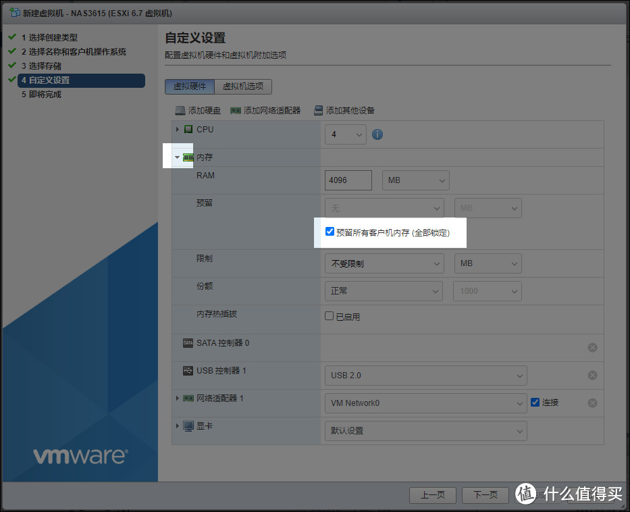Remove SATA controller 0 with X icon
The image size is (630, 512).
592,348
